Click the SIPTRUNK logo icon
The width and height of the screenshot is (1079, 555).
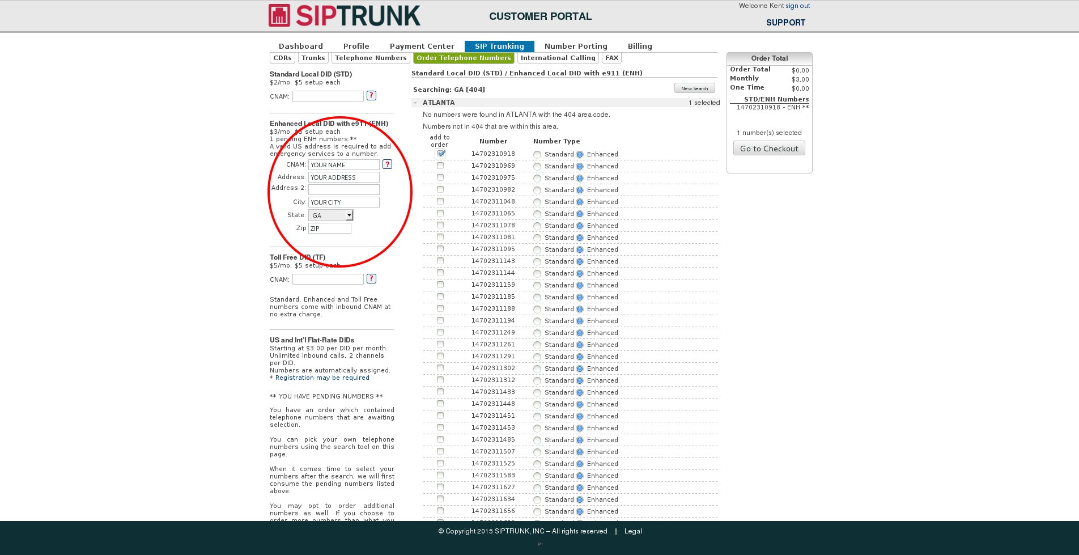279,15
